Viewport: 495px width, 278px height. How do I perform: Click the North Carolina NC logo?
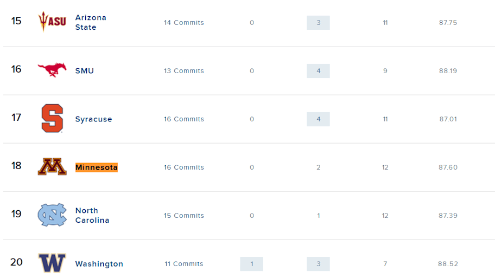(52, 215)
